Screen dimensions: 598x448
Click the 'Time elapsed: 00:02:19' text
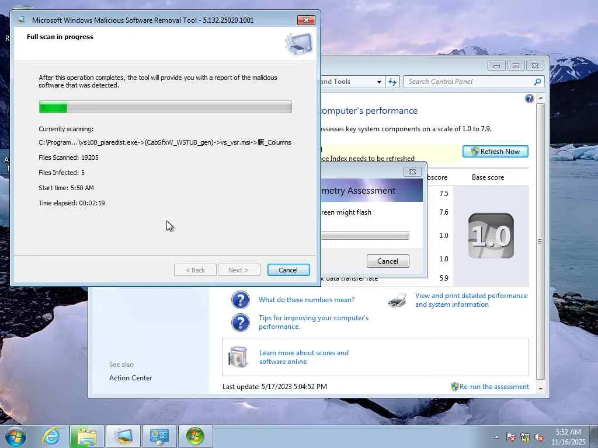pyautogui.click(x=72, y=203)
